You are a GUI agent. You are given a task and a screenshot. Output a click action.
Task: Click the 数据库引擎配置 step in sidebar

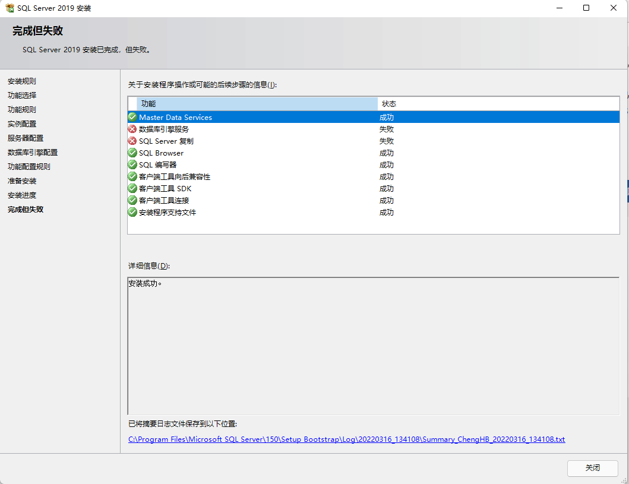pyautogui.click(x=33, y=153)
